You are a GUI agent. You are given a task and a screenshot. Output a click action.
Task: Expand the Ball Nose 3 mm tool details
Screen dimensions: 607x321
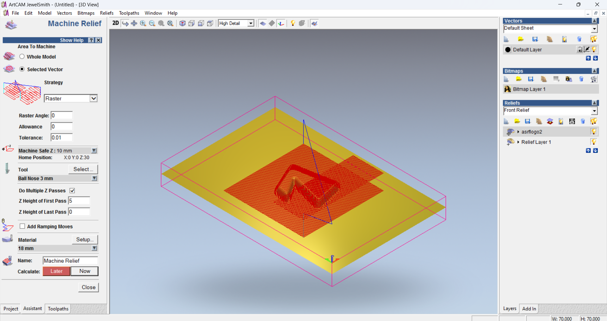coord(94,179)
